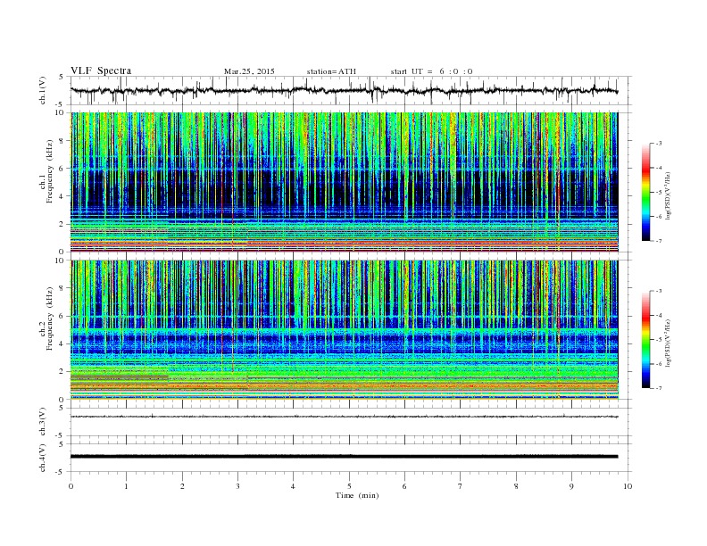This screenshot has height=546, width=707.
Task: Click the ch.1 spectrogram panel
Action: click(x=344, y=182)
